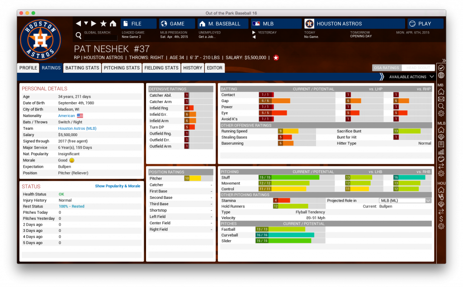463x288 pixels.
Task: Focus the Global Search input field
Action: point(101,37)
